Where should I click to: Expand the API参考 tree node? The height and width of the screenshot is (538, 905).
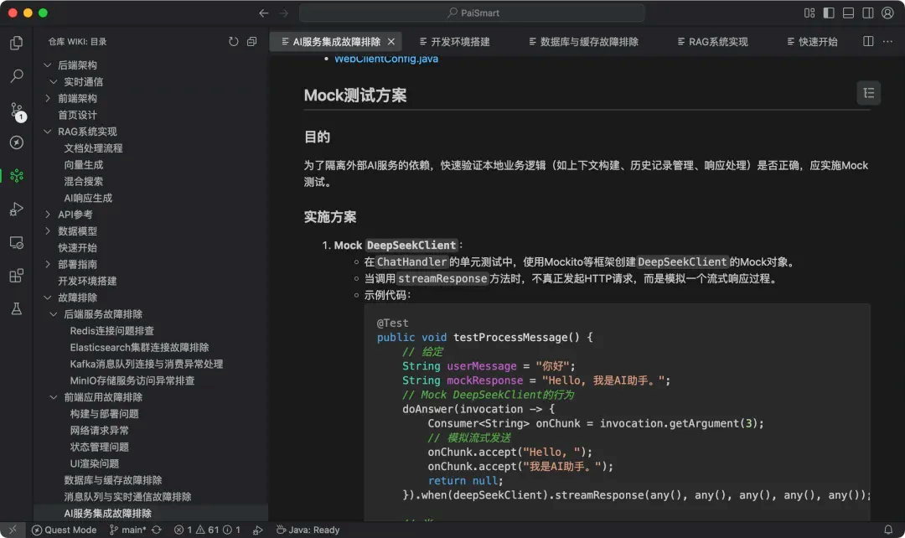coord(48,215)
